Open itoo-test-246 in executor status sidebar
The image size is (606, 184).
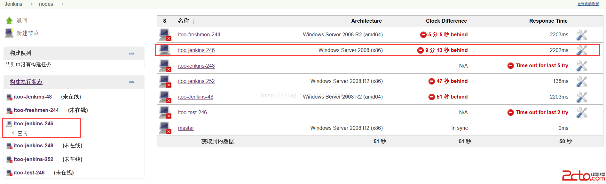(x=29, y=173)
